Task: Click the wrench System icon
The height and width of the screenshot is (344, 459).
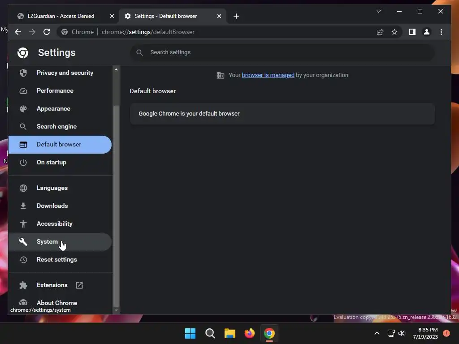Action: 23,241
